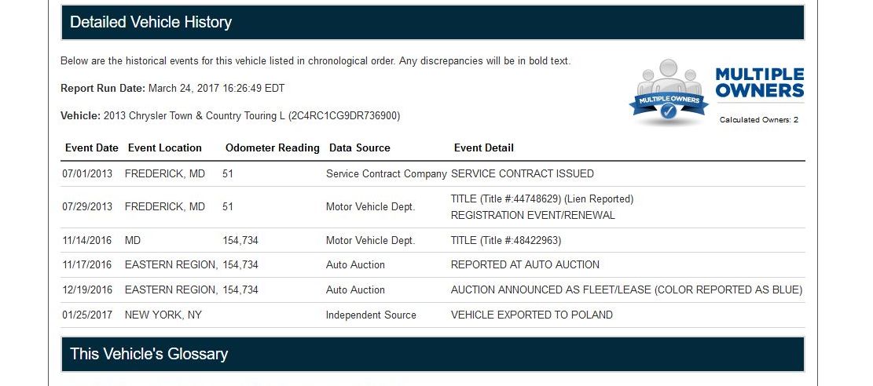Viewport: 873px width, 386px height.
Task: Click the 154,734 odometer reading for 11/14/2016
Action: coord(240,240)
